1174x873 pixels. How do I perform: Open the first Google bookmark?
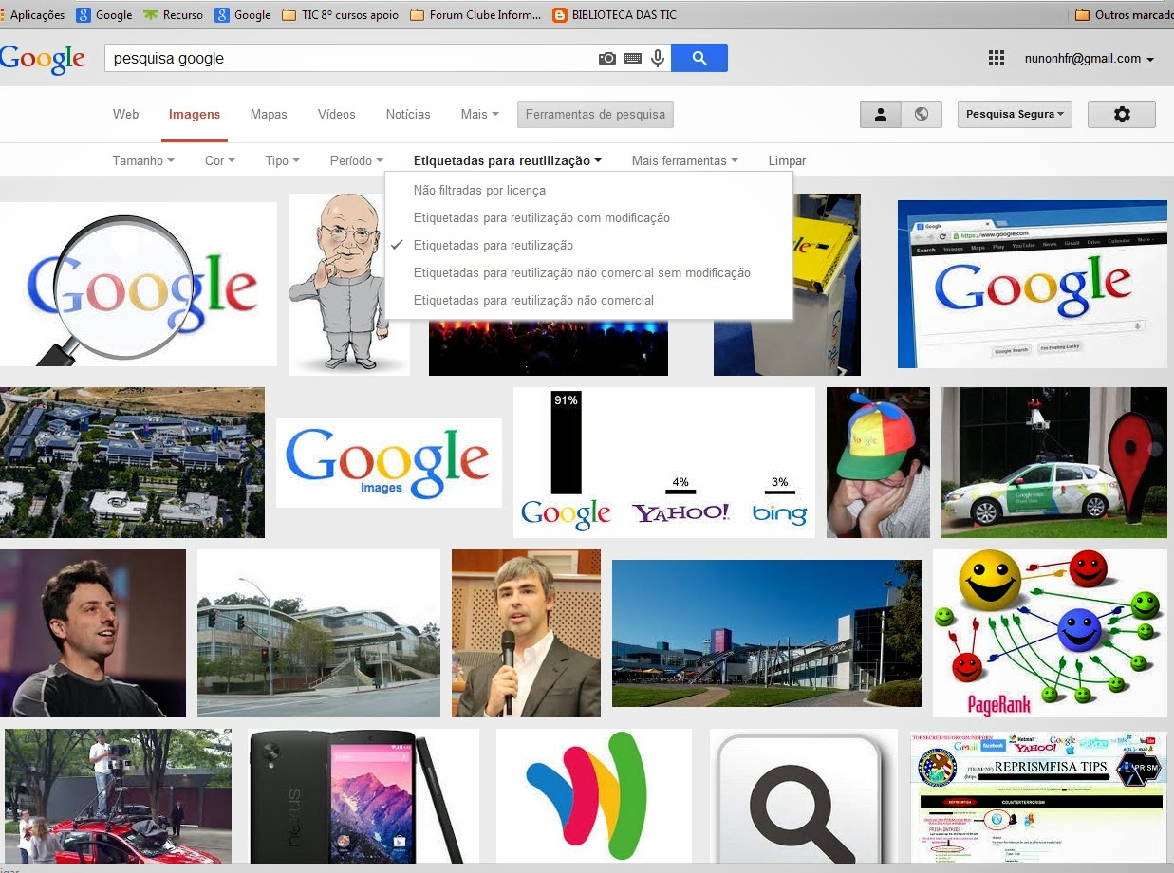click(x=104, y=14)
